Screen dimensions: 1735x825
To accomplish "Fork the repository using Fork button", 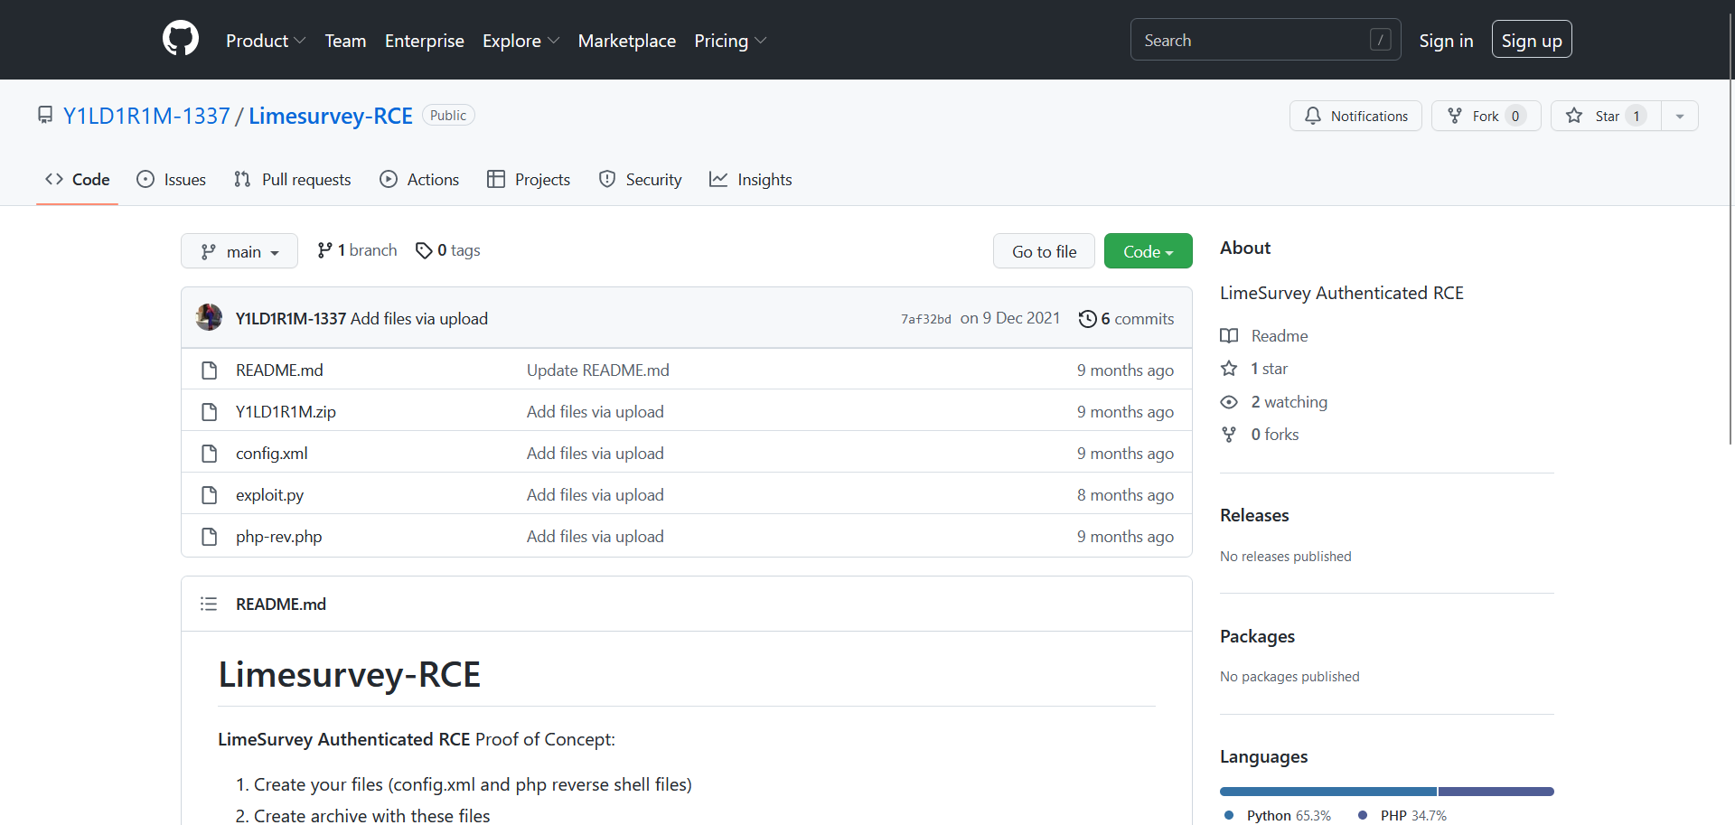I will [1486, 116].
